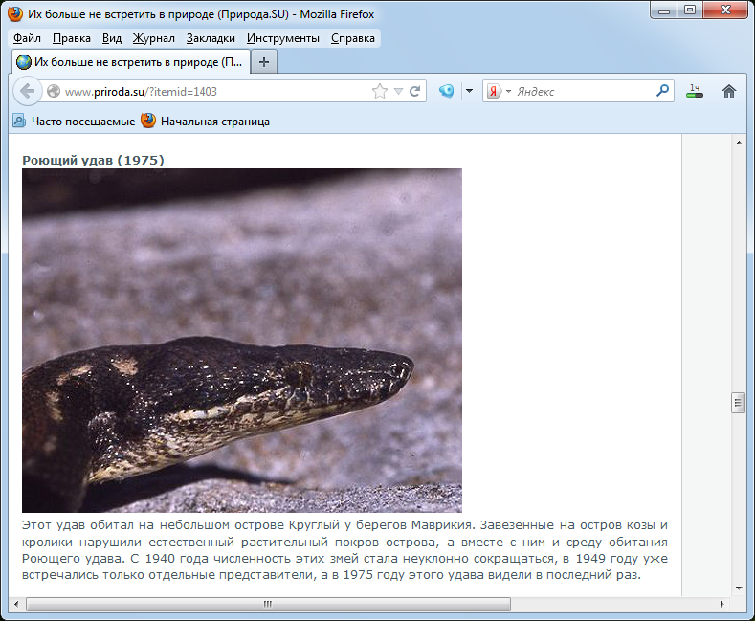
Task: Open the Закладки menu
Action: pos(211,38)
